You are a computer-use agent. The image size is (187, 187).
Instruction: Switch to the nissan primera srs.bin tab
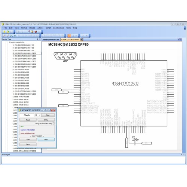51,40
